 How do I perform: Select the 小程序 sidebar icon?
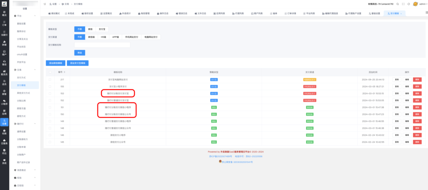point(4,103)
